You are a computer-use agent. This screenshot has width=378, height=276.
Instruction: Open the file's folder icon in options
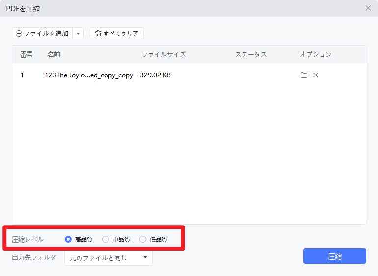click(304, 75)
